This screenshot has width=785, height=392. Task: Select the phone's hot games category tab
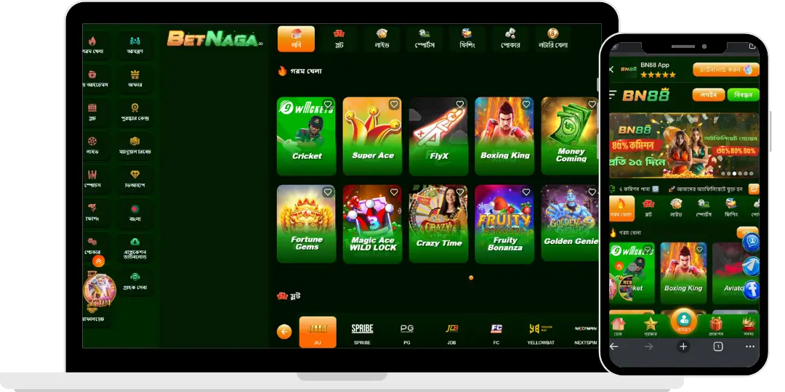tap(621, 208)
